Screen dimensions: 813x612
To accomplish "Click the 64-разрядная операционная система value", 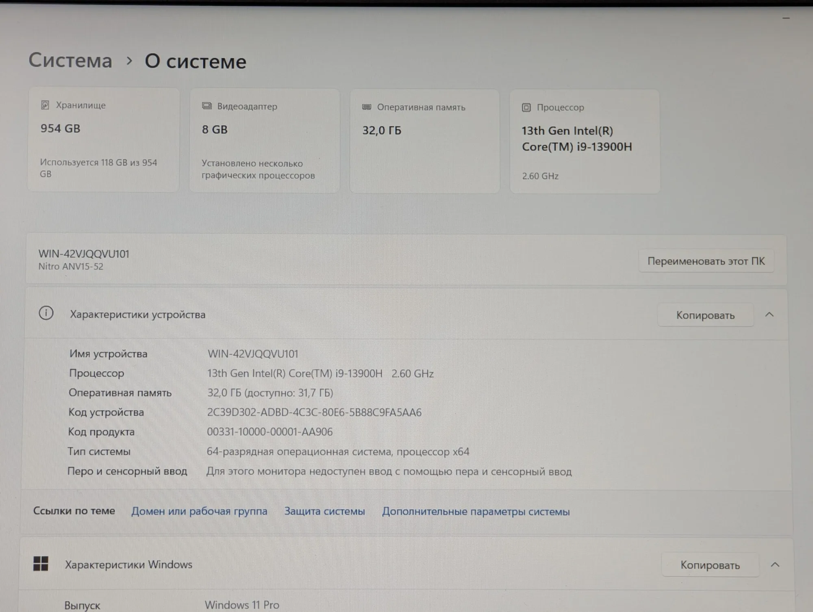I will 338,451.
